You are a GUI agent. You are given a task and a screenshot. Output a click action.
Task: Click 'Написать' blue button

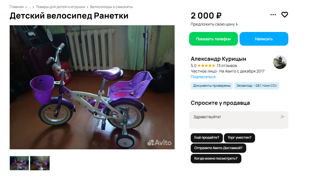pos(264,39)
